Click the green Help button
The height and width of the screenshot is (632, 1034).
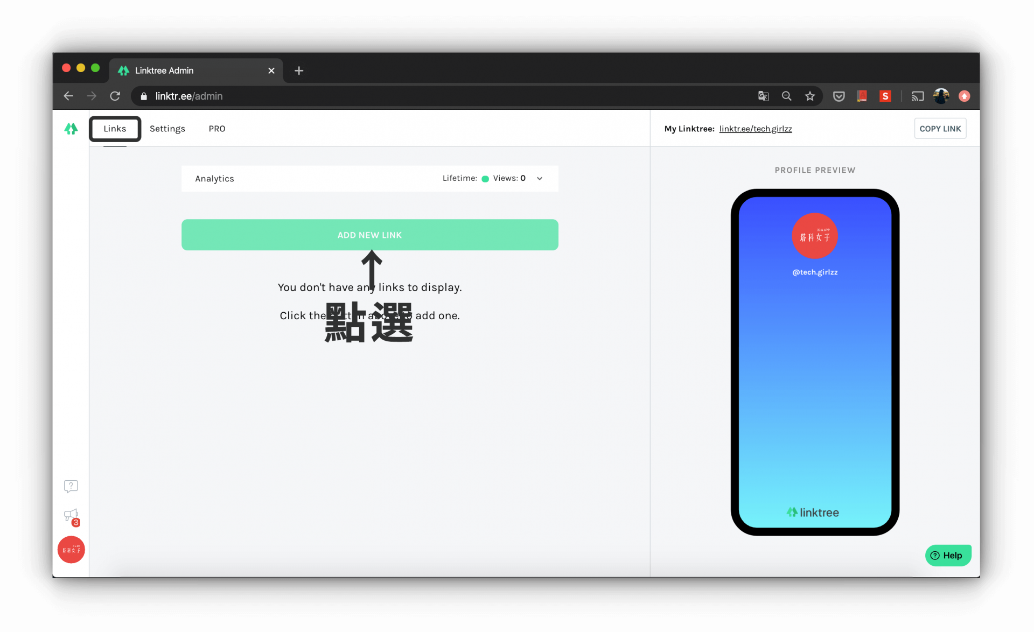(x=948, y=556)
